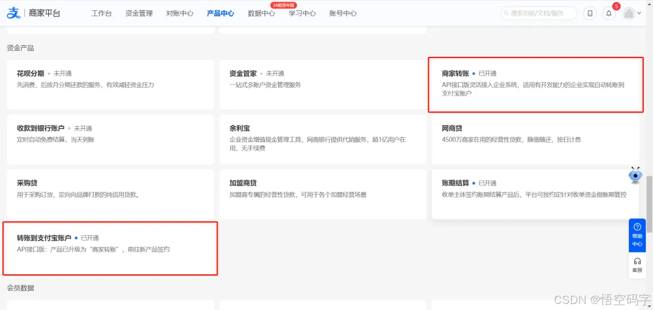
Task: Click 已开通 status beside 商家转账
Action: click(x=487, y=74)
